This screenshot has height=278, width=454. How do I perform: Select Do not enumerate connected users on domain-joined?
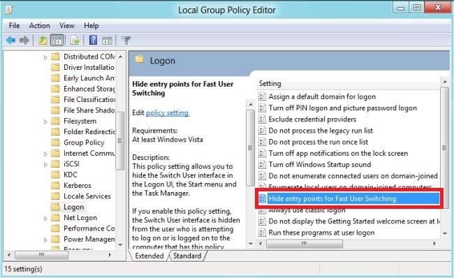coord(353,176)
